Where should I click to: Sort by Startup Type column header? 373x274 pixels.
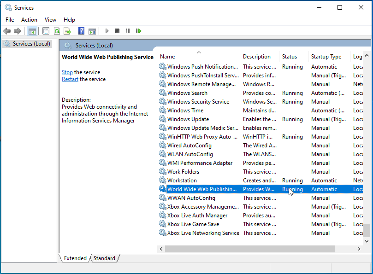[329, 57]
